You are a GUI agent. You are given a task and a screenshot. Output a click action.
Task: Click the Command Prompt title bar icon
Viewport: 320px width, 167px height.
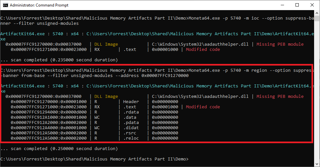(6, 5)
